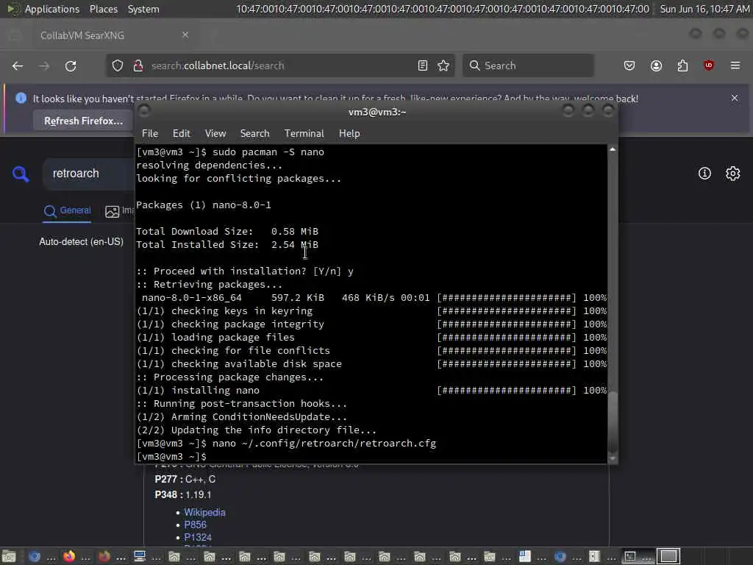The width and height of the screenshot is (753, 565).
Task: Click the insecure connection padlock icon
Action: click(138, 65)
